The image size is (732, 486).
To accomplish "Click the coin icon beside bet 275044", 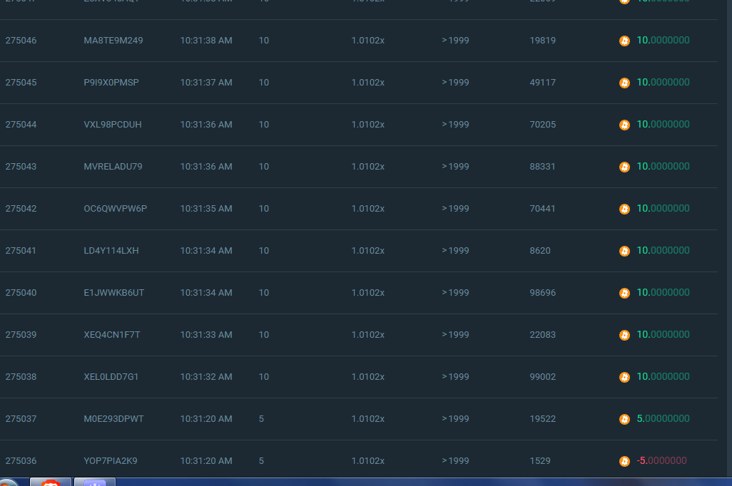I will pos(624,125).
